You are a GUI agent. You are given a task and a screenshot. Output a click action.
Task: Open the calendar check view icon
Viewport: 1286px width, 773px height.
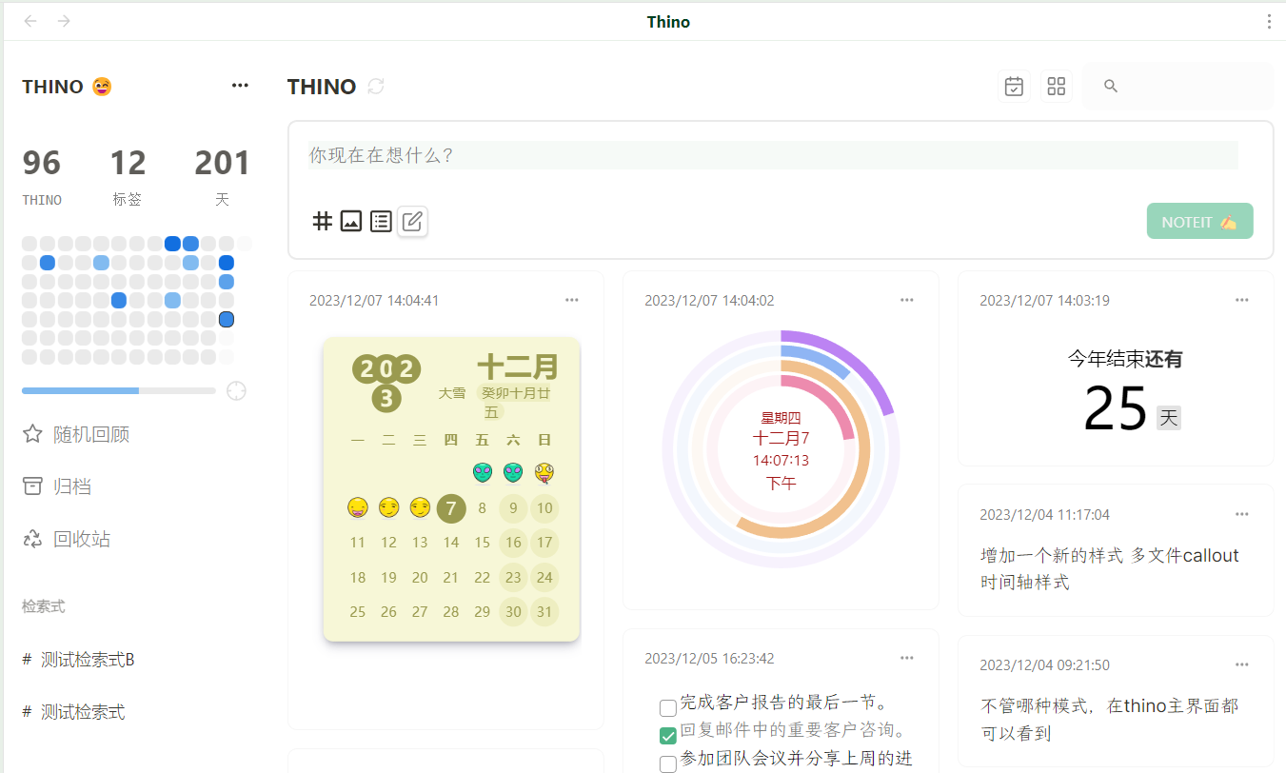point(1015,87)
